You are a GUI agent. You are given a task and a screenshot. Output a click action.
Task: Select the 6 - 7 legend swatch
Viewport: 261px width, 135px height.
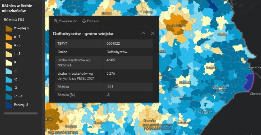coord(9,37)
